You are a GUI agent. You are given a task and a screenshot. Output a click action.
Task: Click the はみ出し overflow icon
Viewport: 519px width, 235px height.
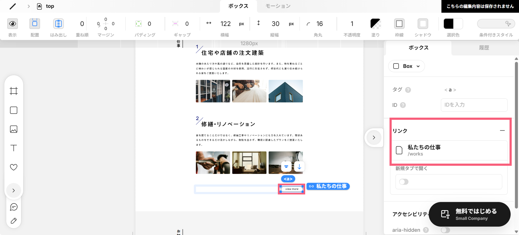point(58,24)
